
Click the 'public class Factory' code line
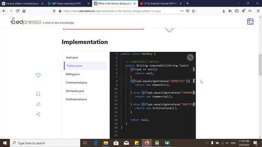[138, 54]
